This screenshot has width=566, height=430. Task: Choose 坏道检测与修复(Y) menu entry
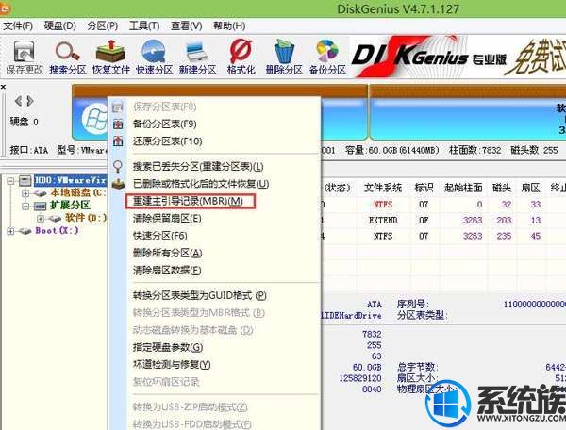[172, 365]
